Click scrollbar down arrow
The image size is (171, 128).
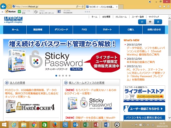coord(170,118)
